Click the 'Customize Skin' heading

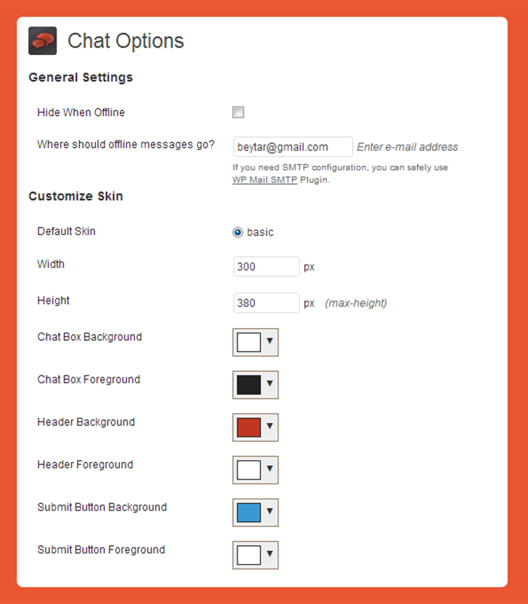coord(75,196)
